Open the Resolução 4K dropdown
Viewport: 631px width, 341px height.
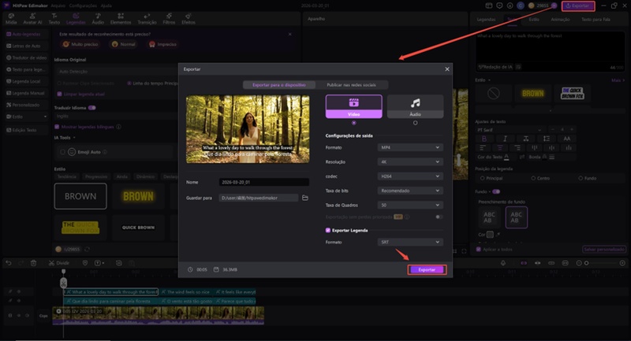(x=410, y=162)
